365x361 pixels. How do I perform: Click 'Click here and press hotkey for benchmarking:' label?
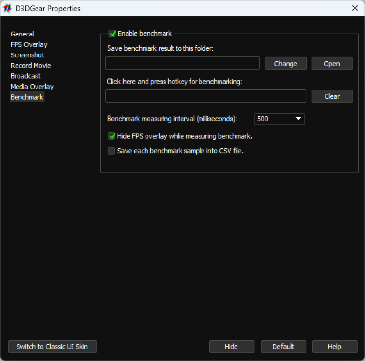(174, 82)
